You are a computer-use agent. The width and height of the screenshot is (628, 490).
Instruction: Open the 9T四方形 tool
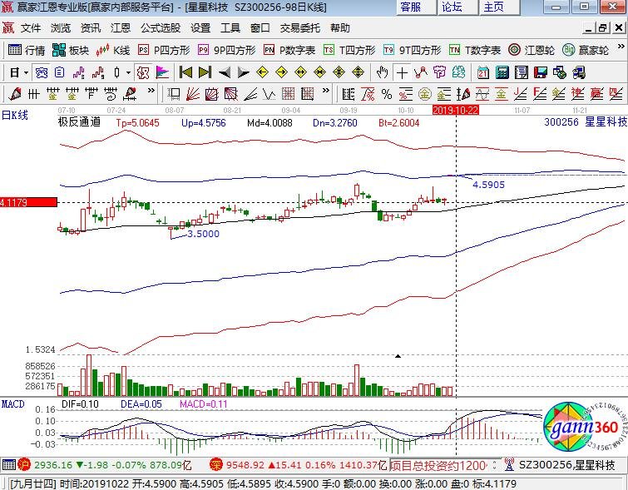coord(412,50)
